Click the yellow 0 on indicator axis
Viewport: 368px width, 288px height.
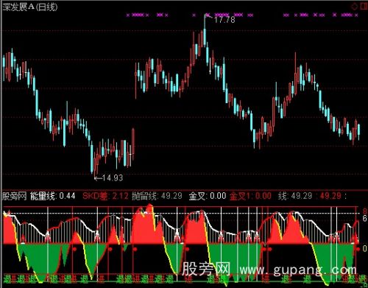click(x=365, y=248)
